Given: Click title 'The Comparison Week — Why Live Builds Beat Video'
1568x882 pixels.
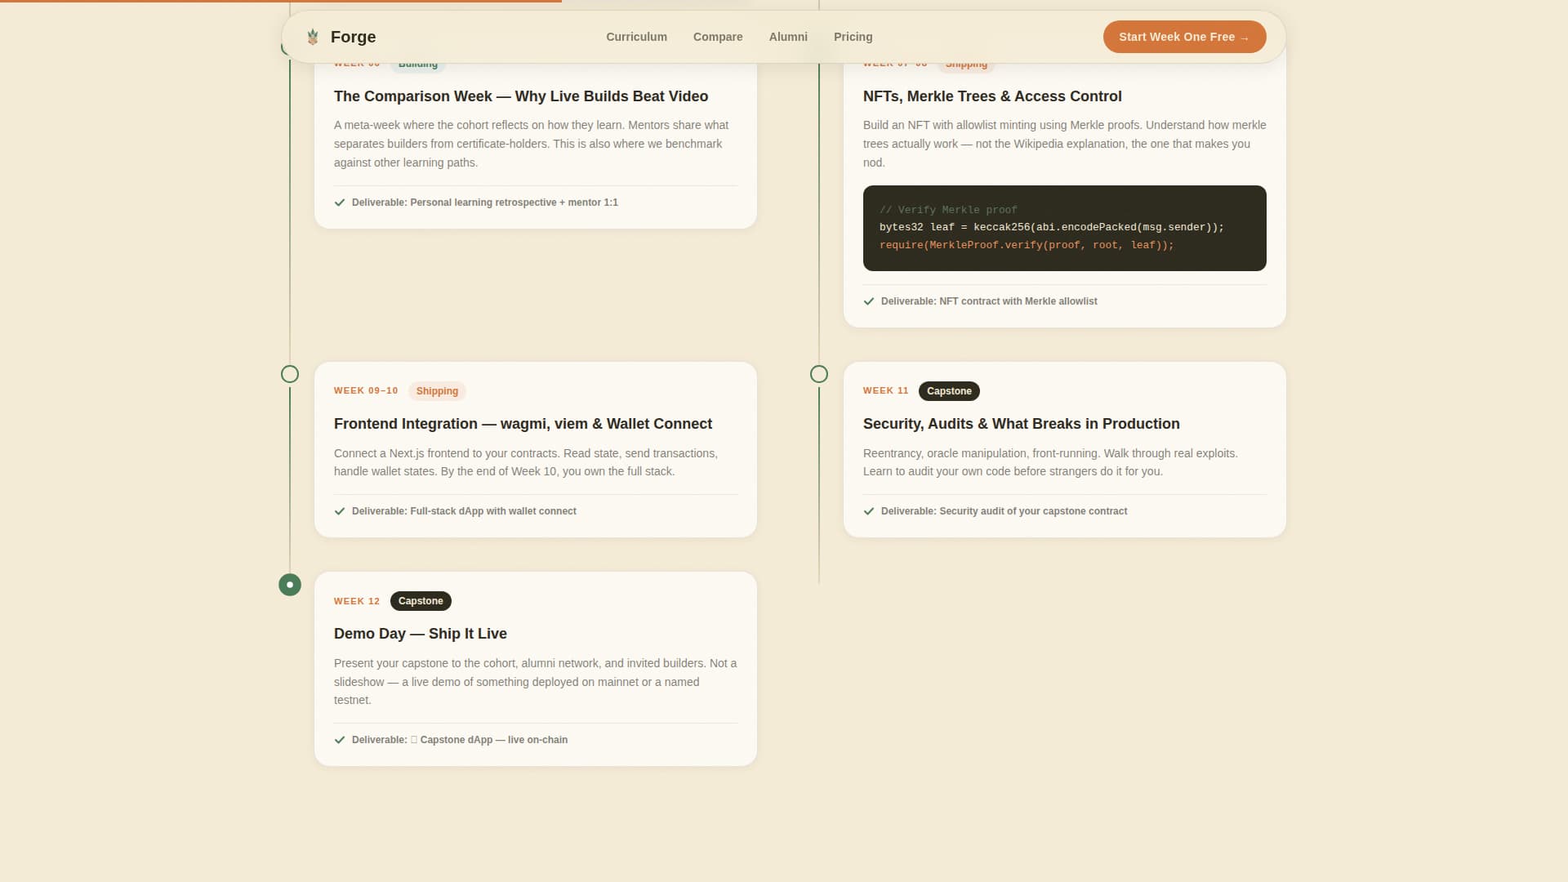Looking at the screenshot, I should pyautogui.click(x=521, y=96).
